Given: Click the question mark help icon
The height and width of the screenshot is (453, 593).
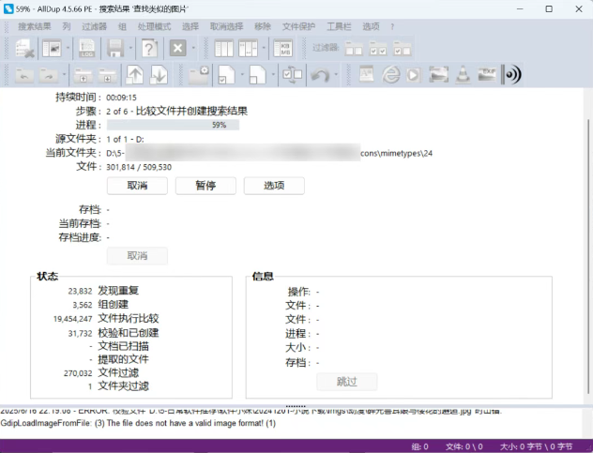Looking at the screenshot, I should (148, 48).
